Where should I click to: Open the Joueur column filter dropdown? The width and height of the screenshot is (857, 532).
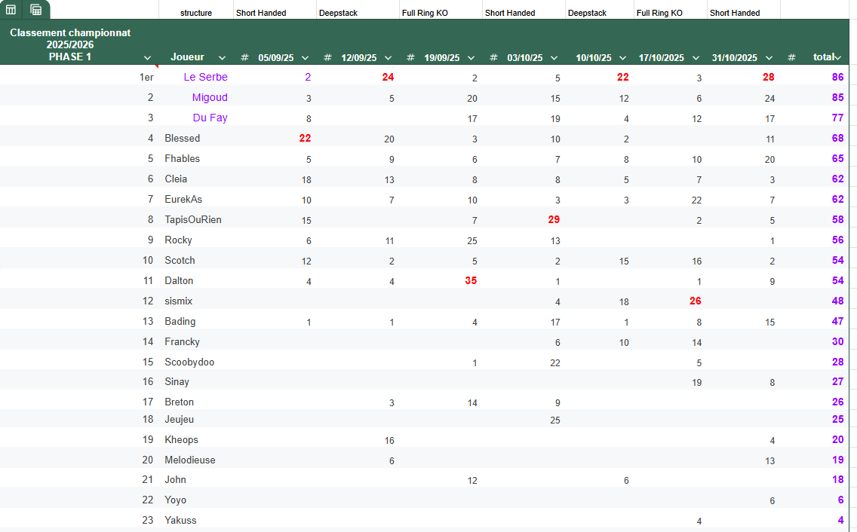tap(222, 58)
